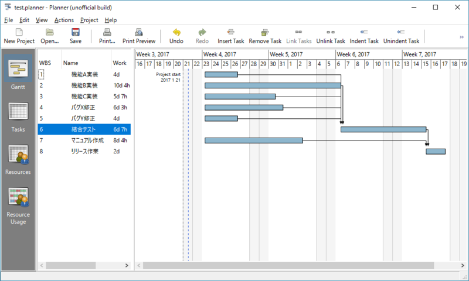The height and width of the screenshot is (281, 469).
Task: Click the 10d 4h work value
Action: pos(121,85)
